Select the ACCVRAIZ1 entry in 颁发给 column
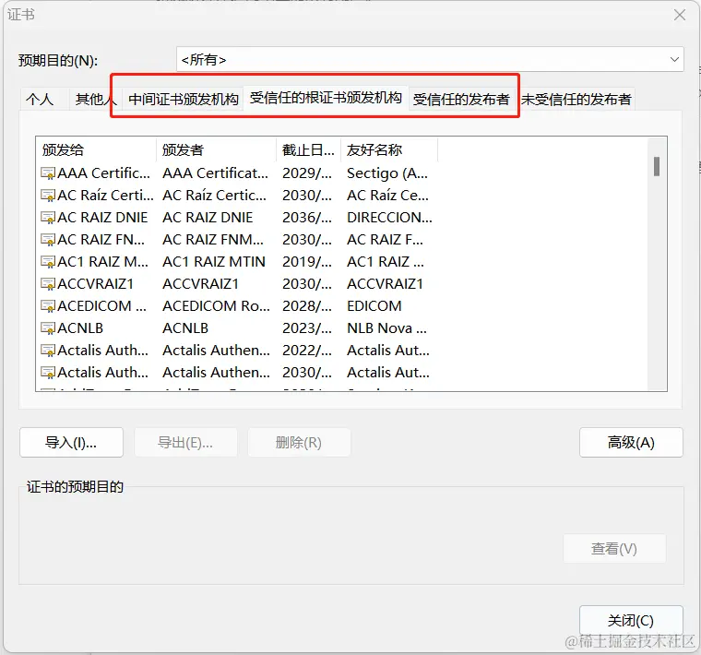Viewport: 701px width, 655px height. (x=96, y=284)
